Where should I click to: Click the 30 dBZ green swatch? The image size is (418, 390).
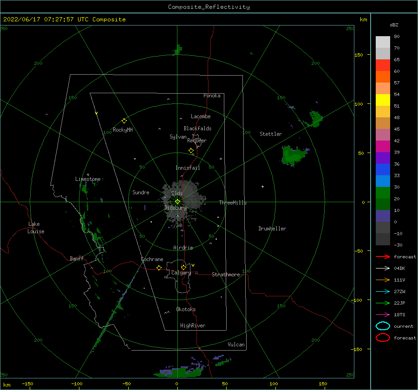pos(383,193)
